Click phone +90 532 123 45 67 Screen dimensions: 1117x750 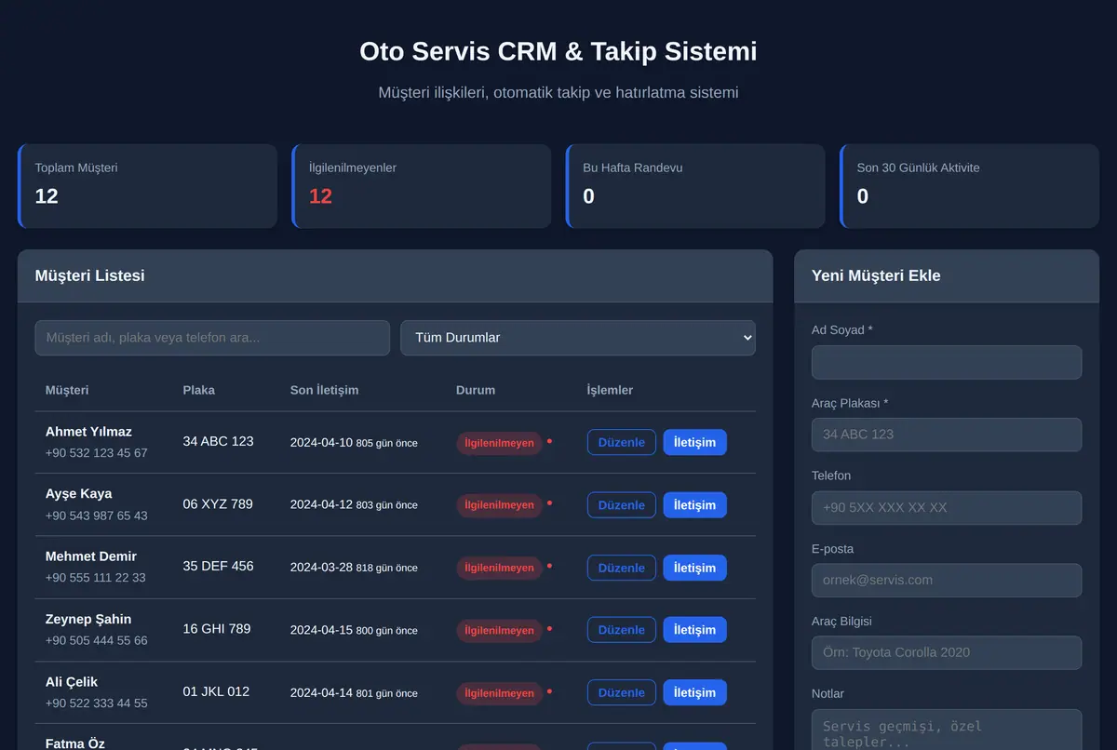[x=97, y=453]
